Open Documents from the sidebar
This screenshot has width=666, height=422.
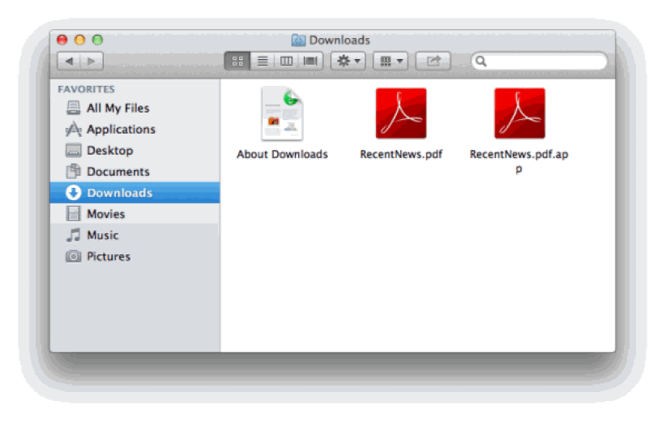pyautogui.click(x=117, y=171)
